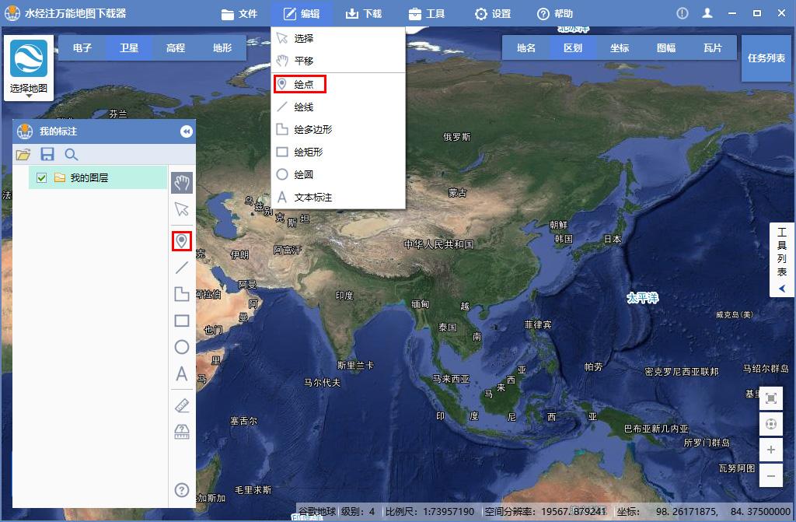Activate the arrow select tool in the side toolbar
796x522 pixels.
[x=182, y=209]
